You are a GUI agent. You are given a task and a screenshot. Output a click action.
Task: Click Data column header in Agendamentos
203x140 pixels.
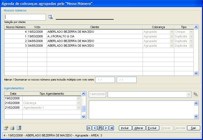13,94
